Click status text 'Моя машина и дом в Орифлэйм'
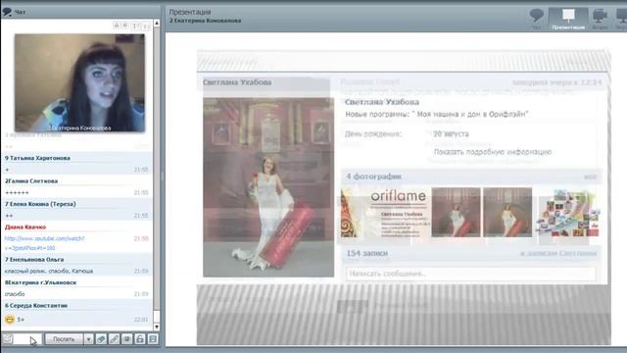Viewport: 627px width, 353px height. (472, 115)
